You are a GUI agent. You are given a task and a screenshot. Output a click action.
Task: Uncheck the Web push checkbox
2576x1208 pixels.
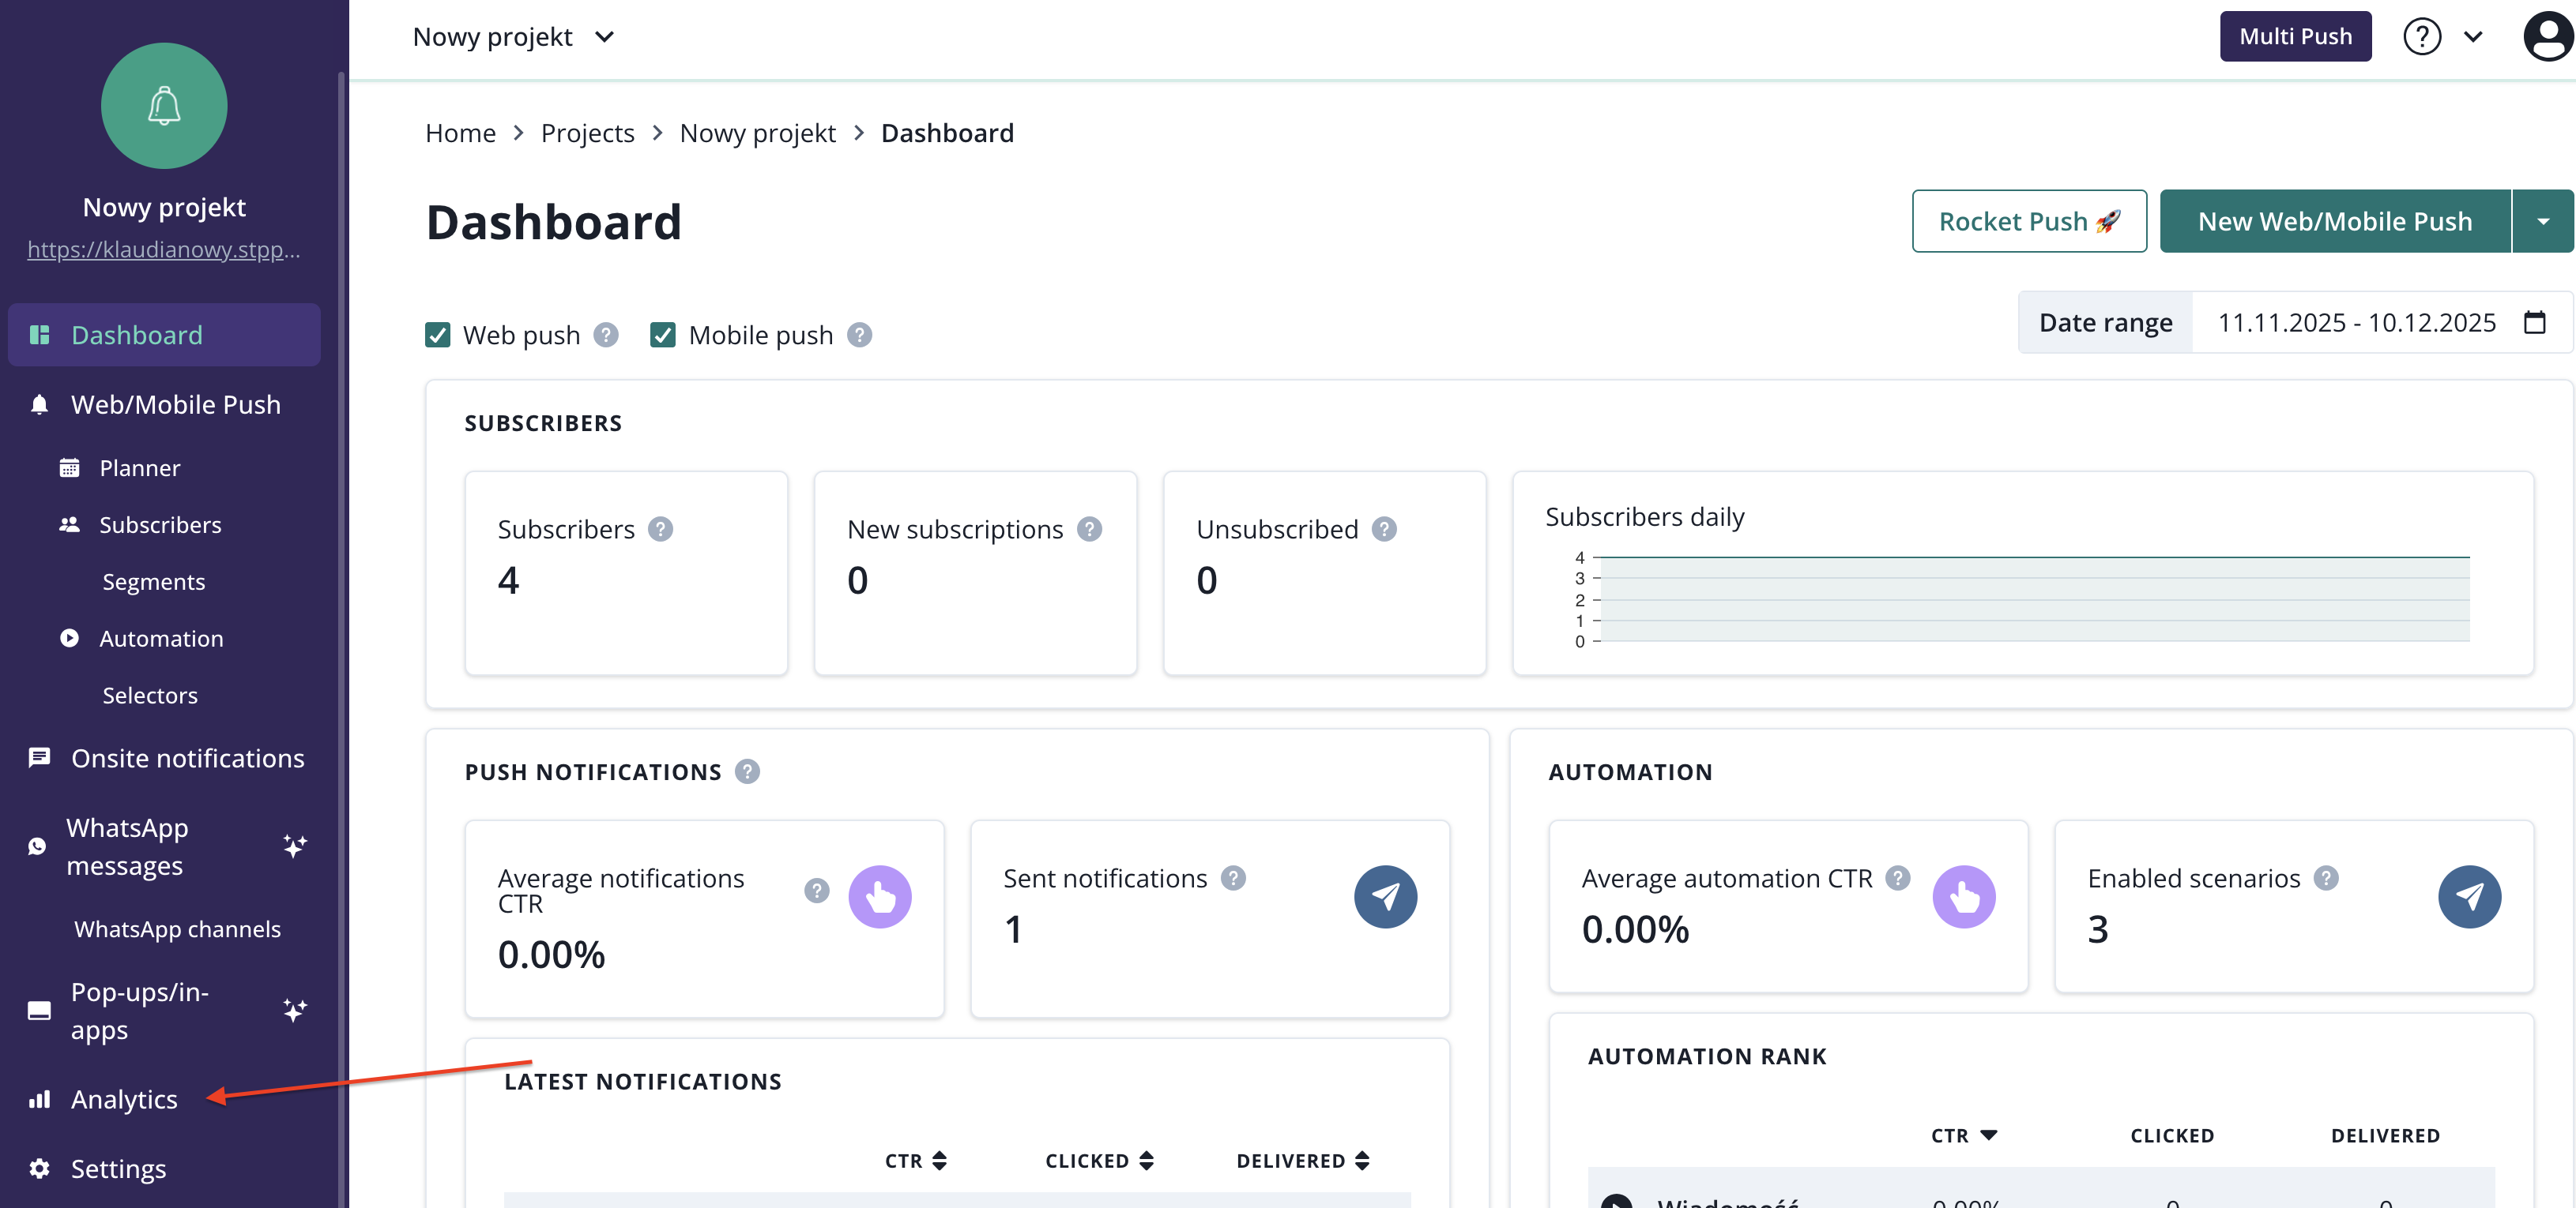tap(438, 335)
